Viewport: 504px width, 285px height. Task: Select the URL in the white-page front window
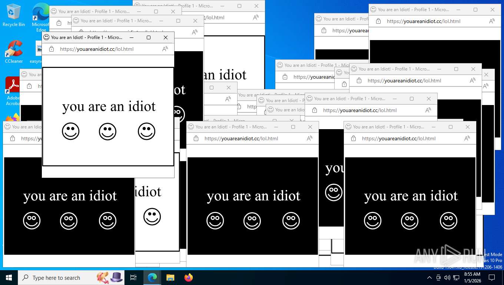pos(97,49)
